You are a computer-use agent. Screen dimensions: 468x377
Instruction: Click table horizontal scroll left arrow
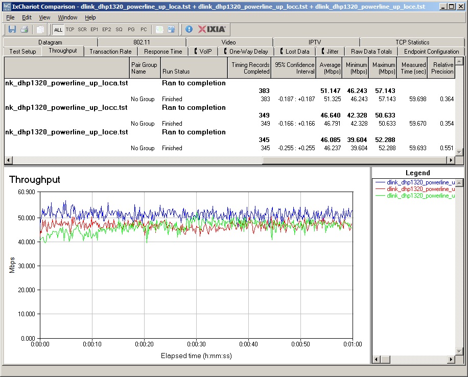[x=8, y=160]
